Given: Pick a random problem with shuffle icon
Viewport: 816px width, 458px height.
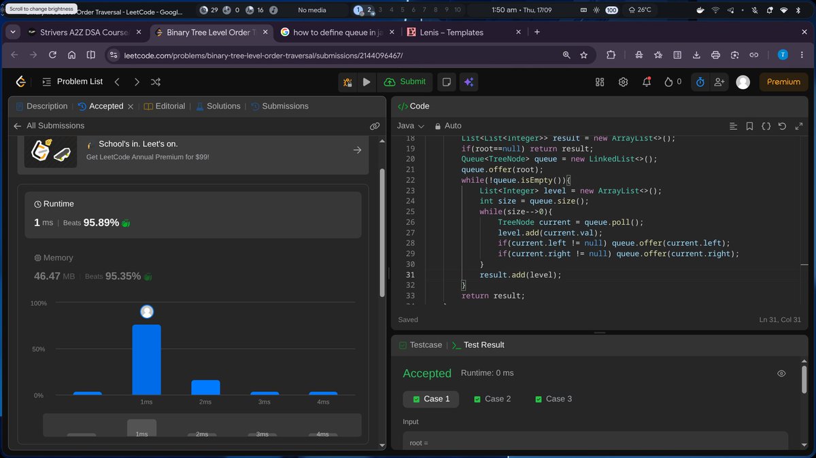Looking at the screenshot, I should pos(156,82).
